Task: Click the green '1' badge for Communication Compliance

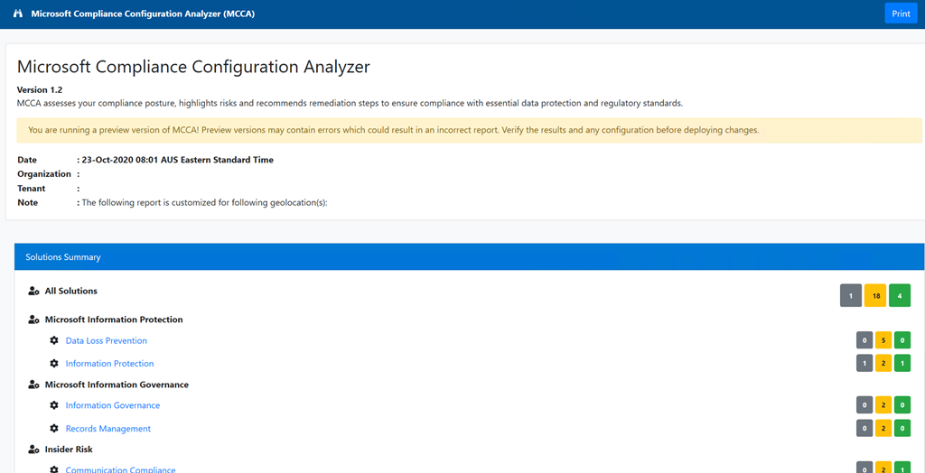Action: [902, 468]
